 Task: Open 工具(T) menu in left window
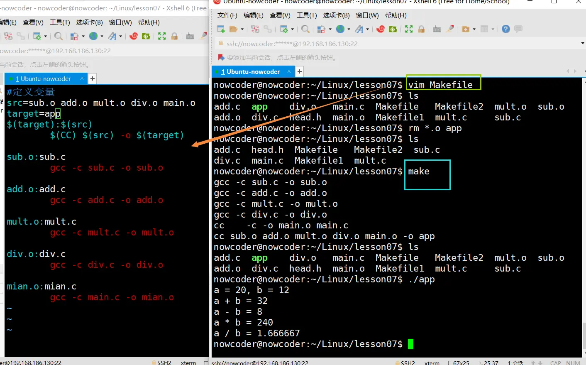[60, 22]
